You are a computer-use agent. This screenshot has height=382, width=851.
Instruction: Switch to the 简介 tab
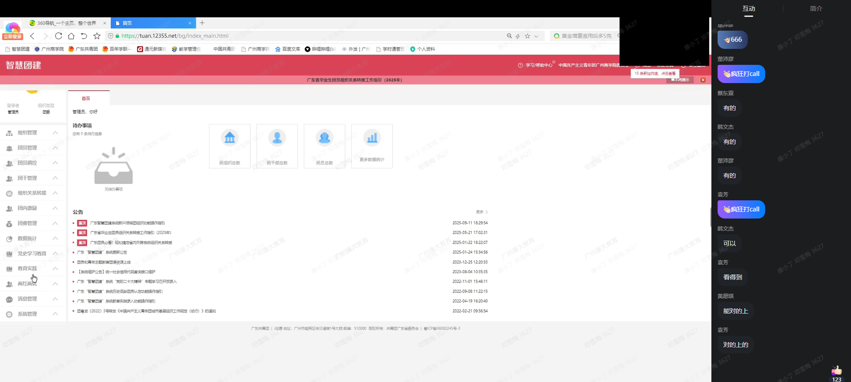[816, 8]
